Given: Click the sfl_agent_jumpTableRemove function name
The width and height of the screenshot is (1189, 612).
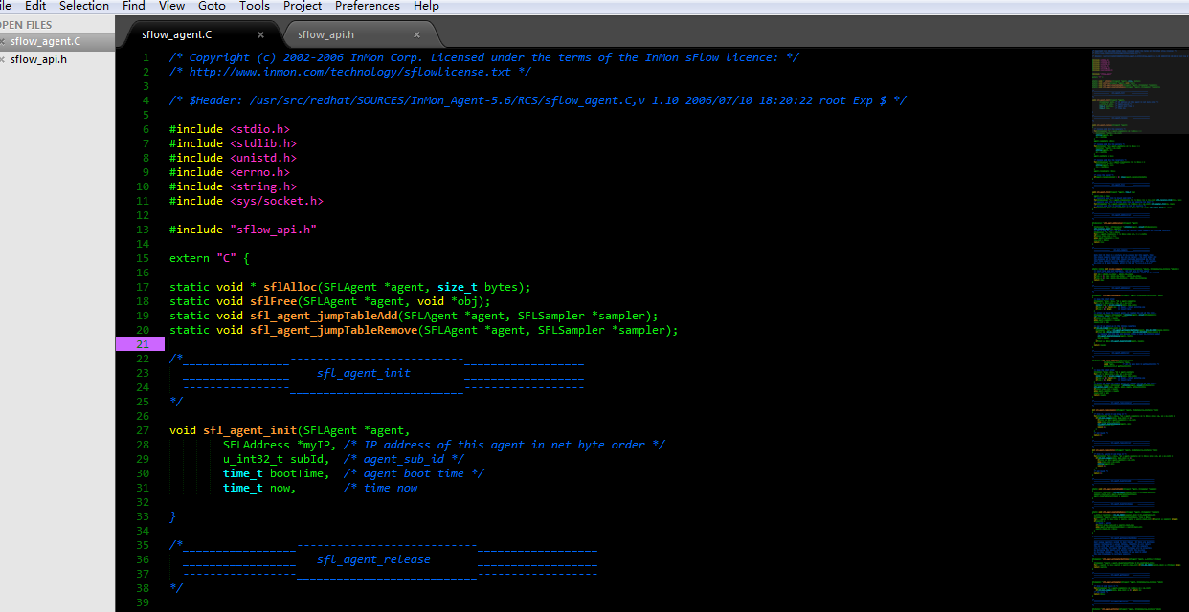Looking at the screenshot, I should [x=333, y=330].
